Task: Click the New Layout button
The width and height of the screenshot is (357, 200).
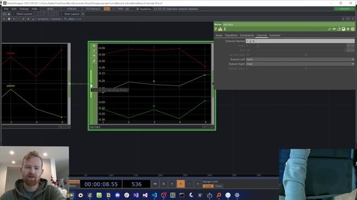Action: coord(72,14)
